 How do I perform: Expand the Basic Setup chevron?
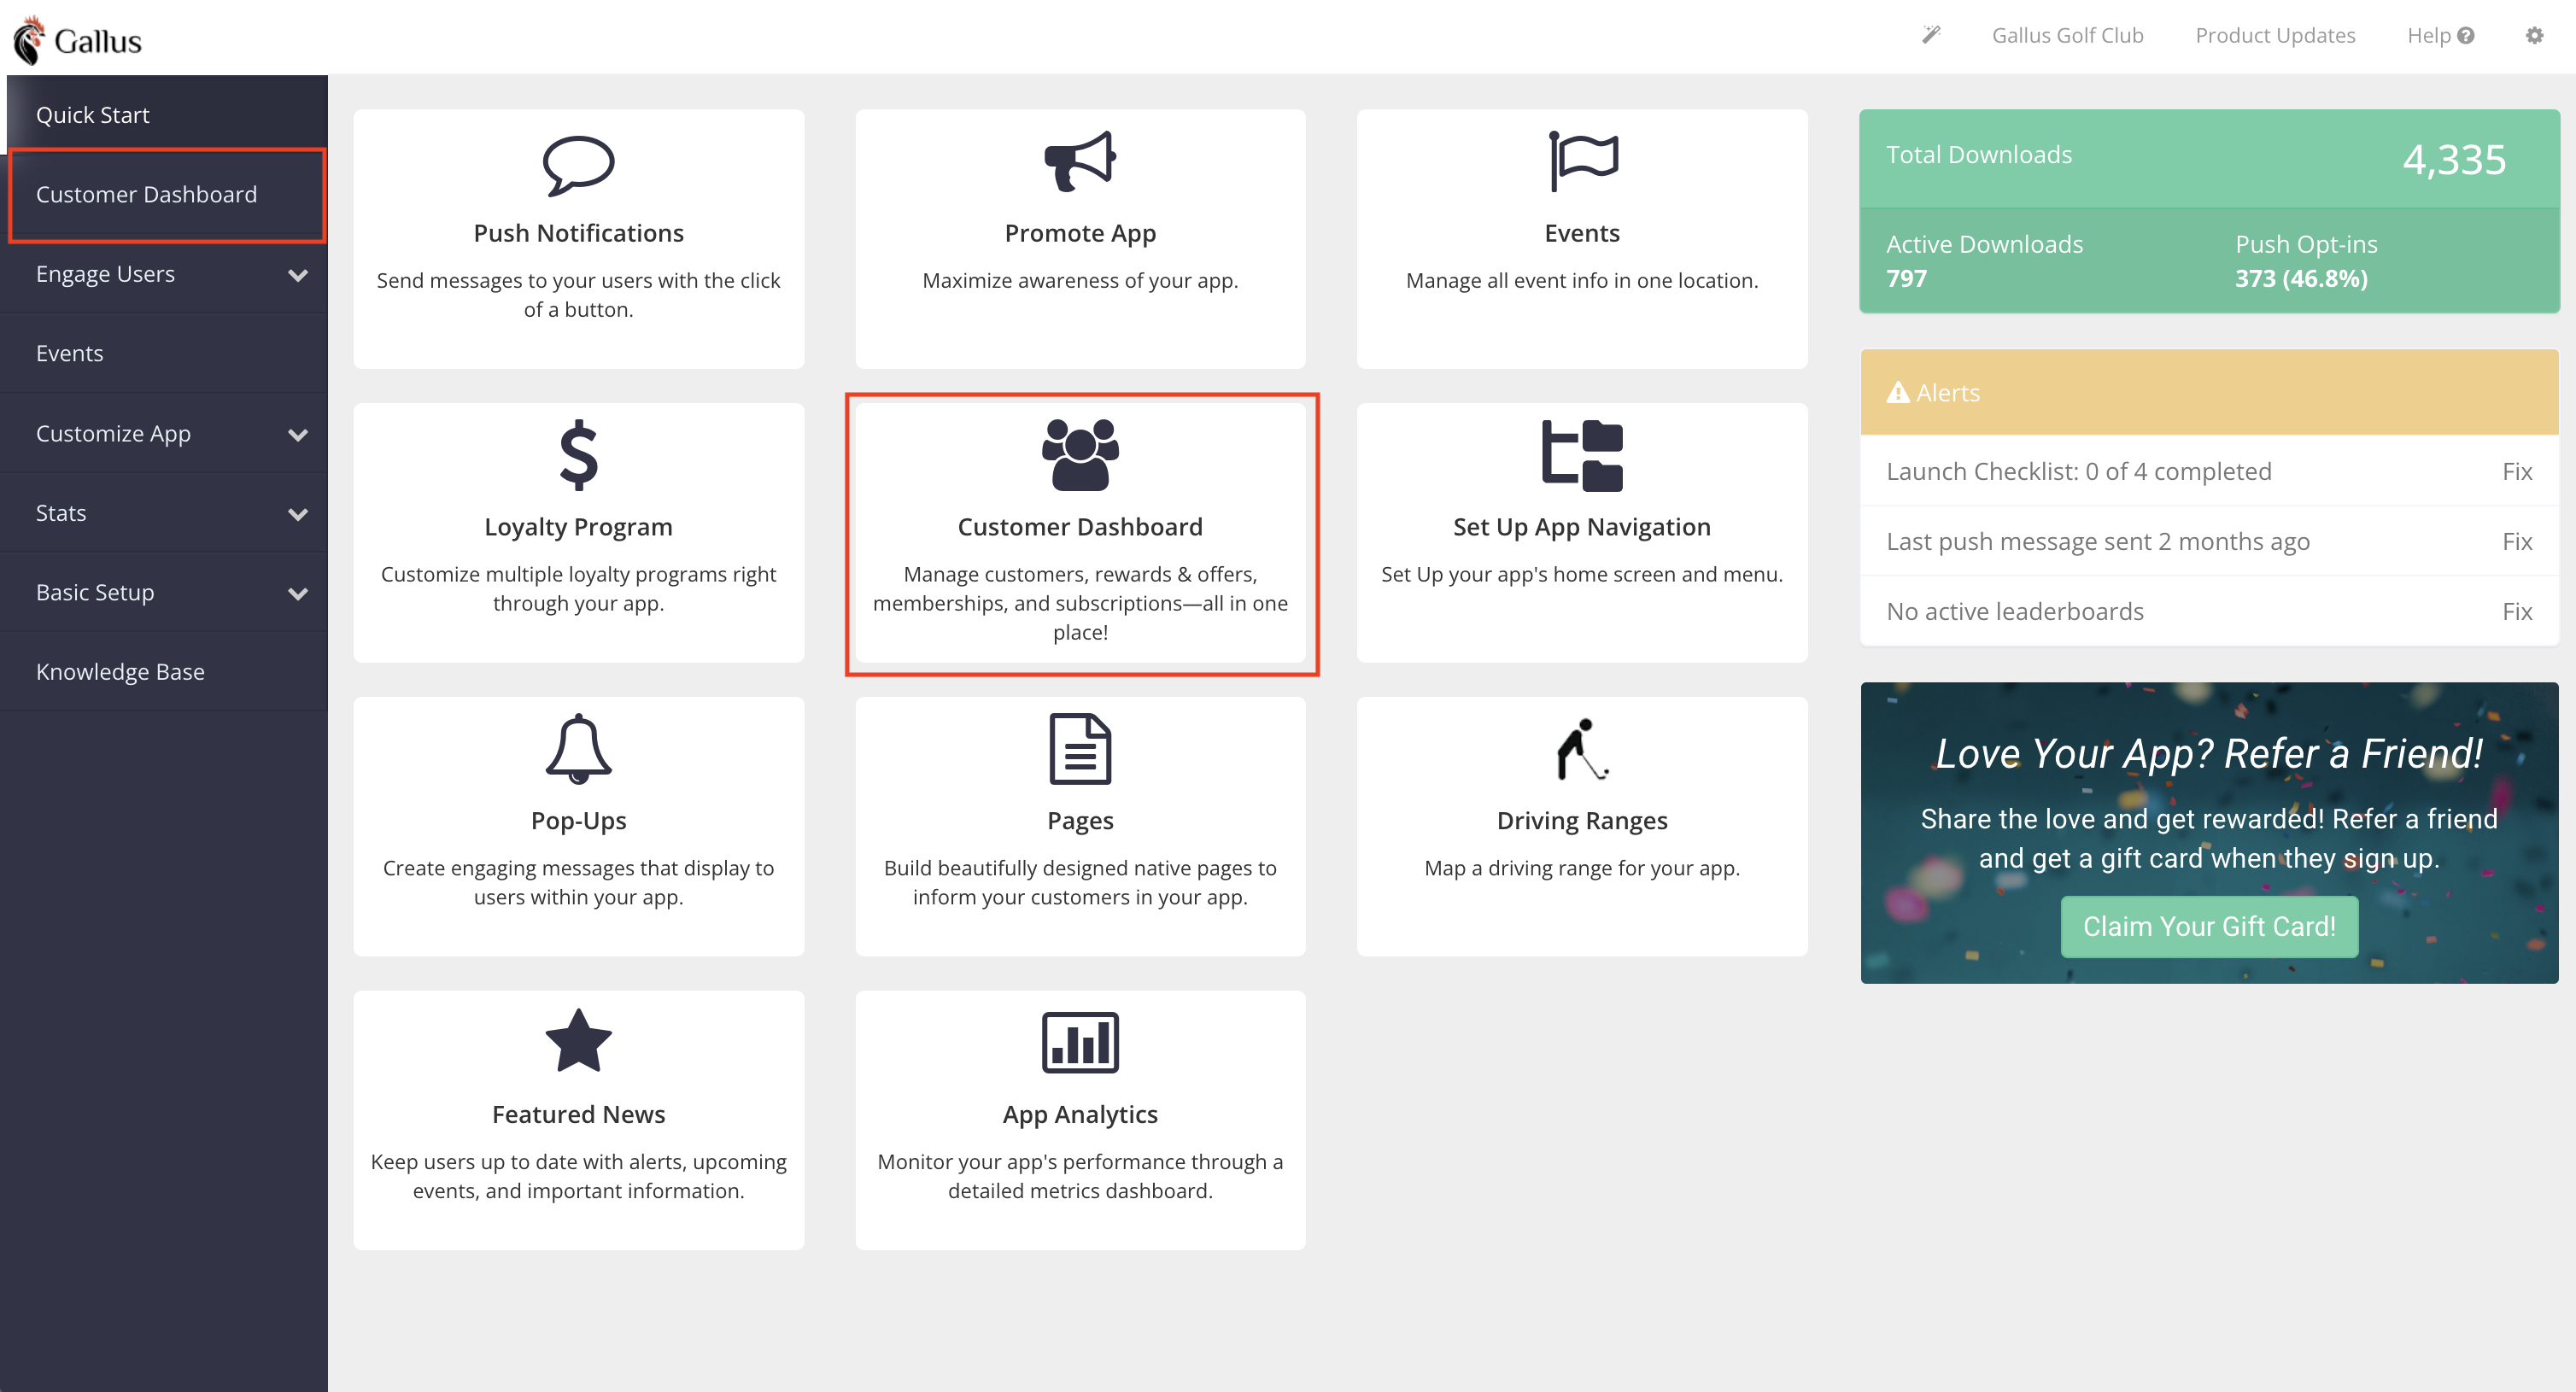(297, 593)
